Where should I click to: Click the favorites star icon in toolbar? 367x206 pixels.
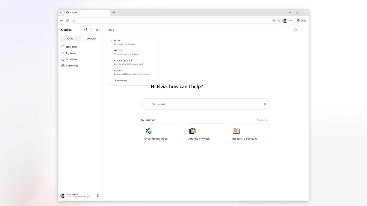(279, 21)
